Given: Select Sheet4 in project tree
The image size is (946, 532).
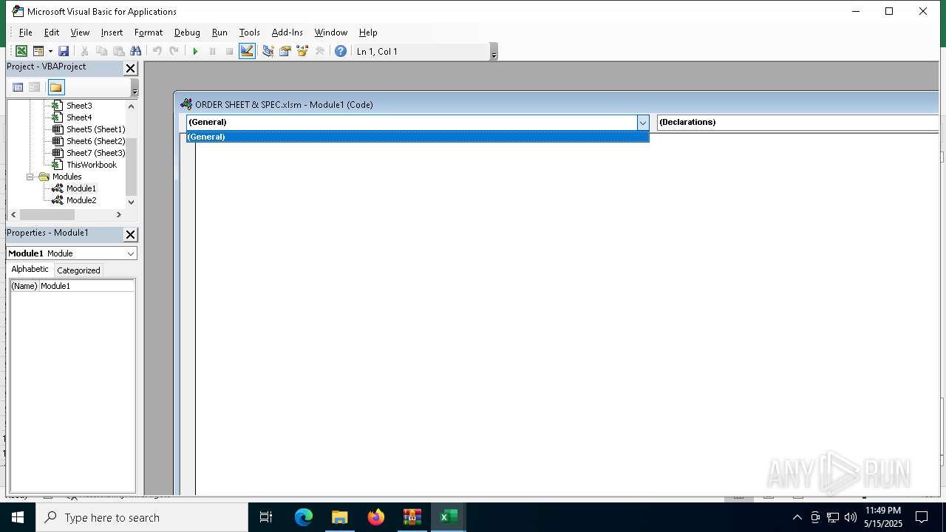Looking at the screenshot, I should [x=79, y=117].
